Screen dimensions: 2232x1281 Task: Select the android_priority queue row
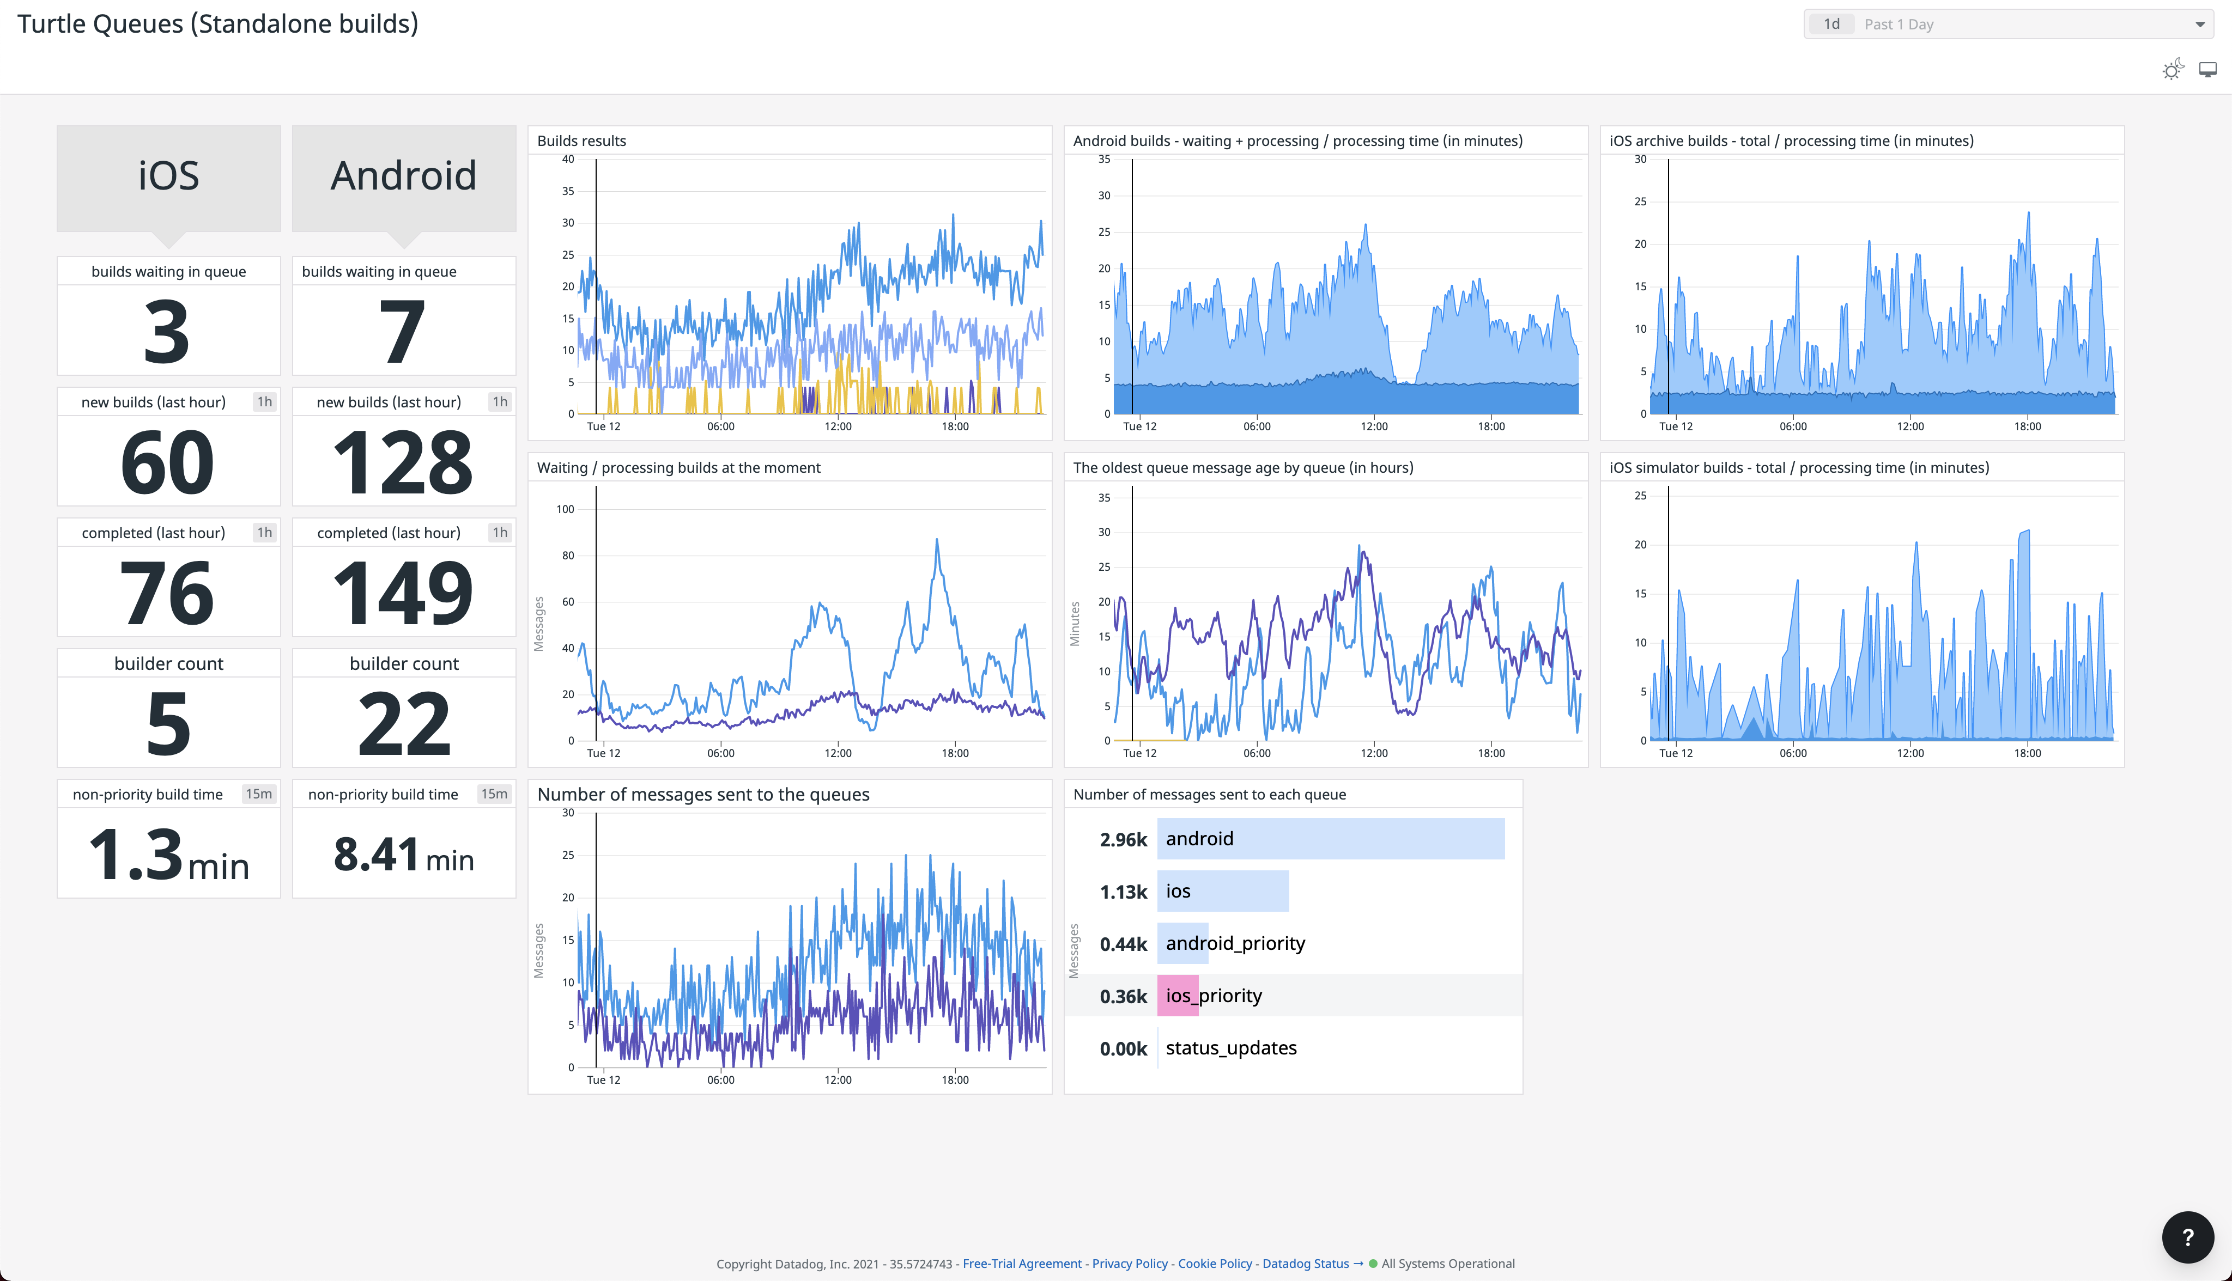pos(1293,943)
